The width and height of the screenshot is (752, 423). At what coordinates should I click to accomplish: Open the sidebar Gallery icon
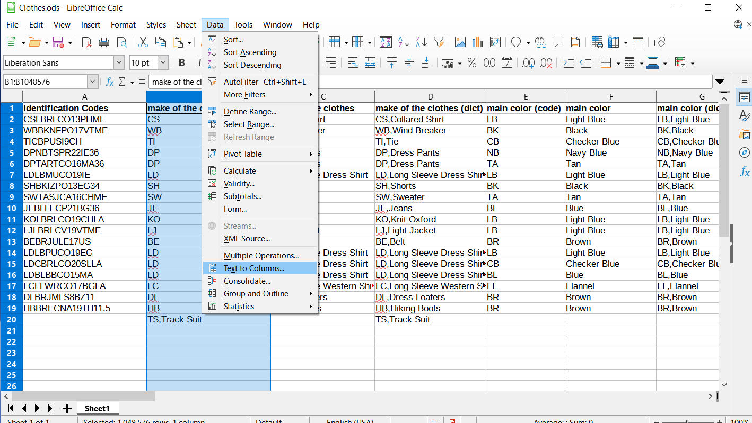point(744,134)
